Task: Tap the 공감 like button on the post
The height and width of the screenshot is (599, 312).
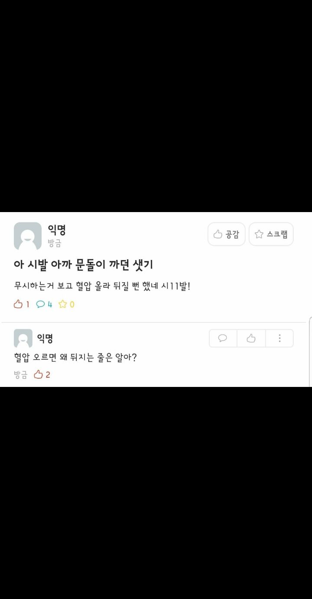Action: (x=226, y=234)
